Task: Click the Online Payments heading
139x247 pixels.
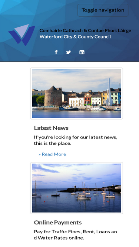Action: 58,223
